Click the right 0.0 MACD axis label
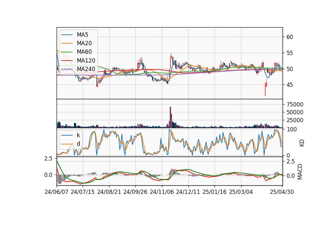 (290, 176)
